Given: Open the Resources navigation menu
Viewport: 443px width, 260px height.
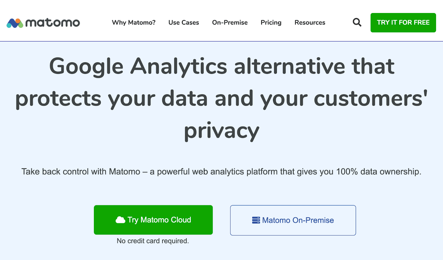Looking at the screenshot, I should 310,23.
